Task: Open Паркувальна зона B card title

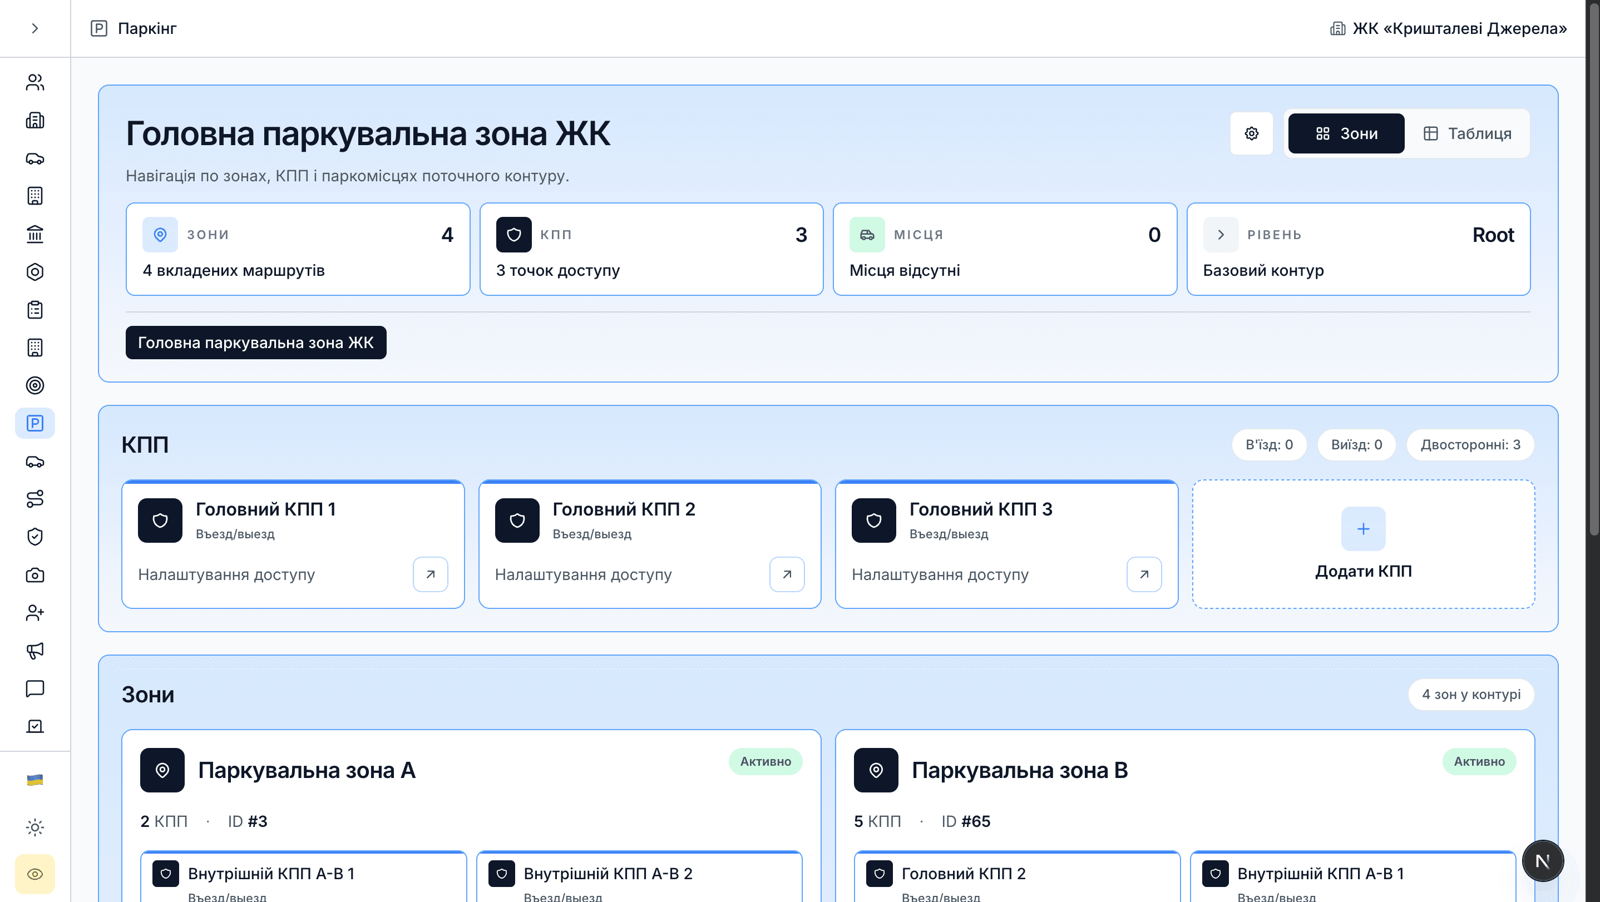Action: coord(1020,770)
